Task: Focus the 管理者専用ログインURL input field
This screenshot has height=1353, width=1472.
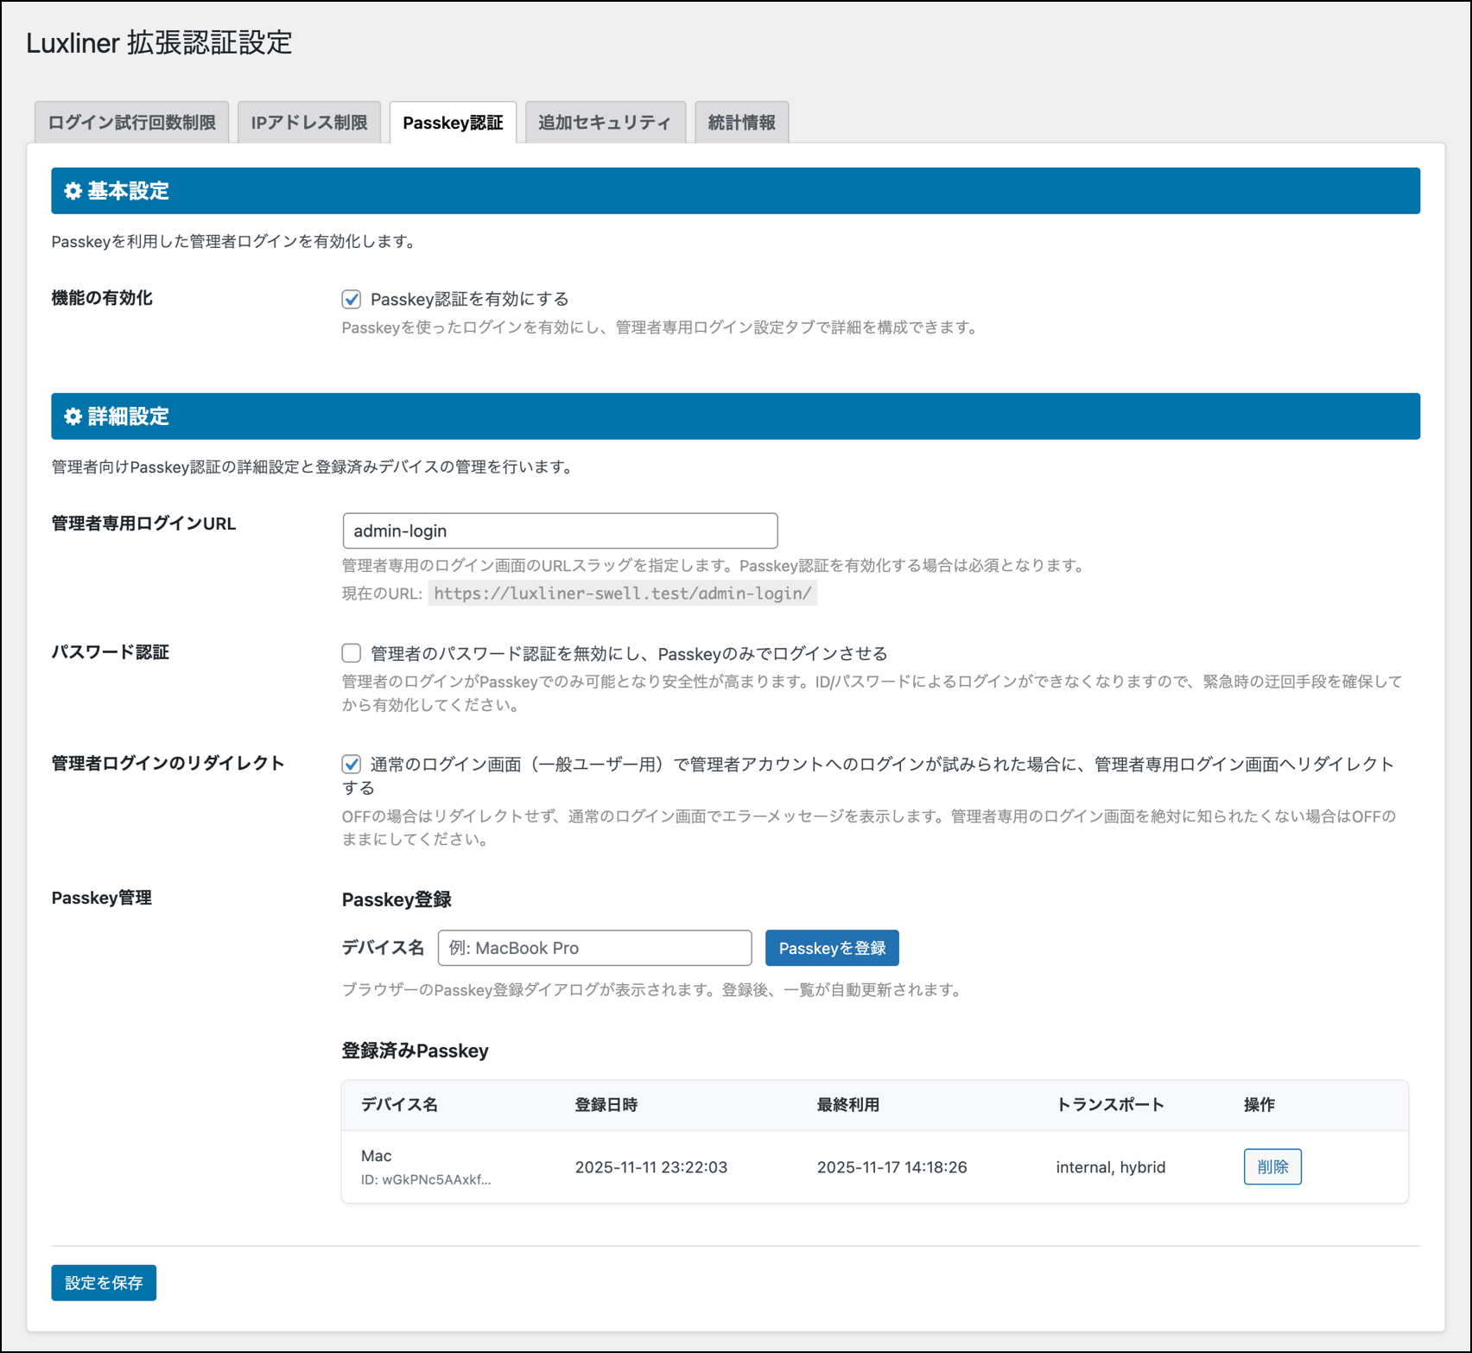Action: (560, 530)
